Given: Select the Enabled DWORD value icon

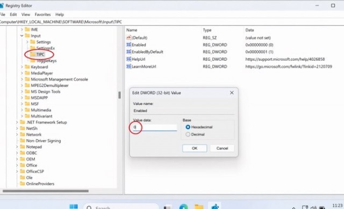Looking at the screenshot, I should click(129, 45).
